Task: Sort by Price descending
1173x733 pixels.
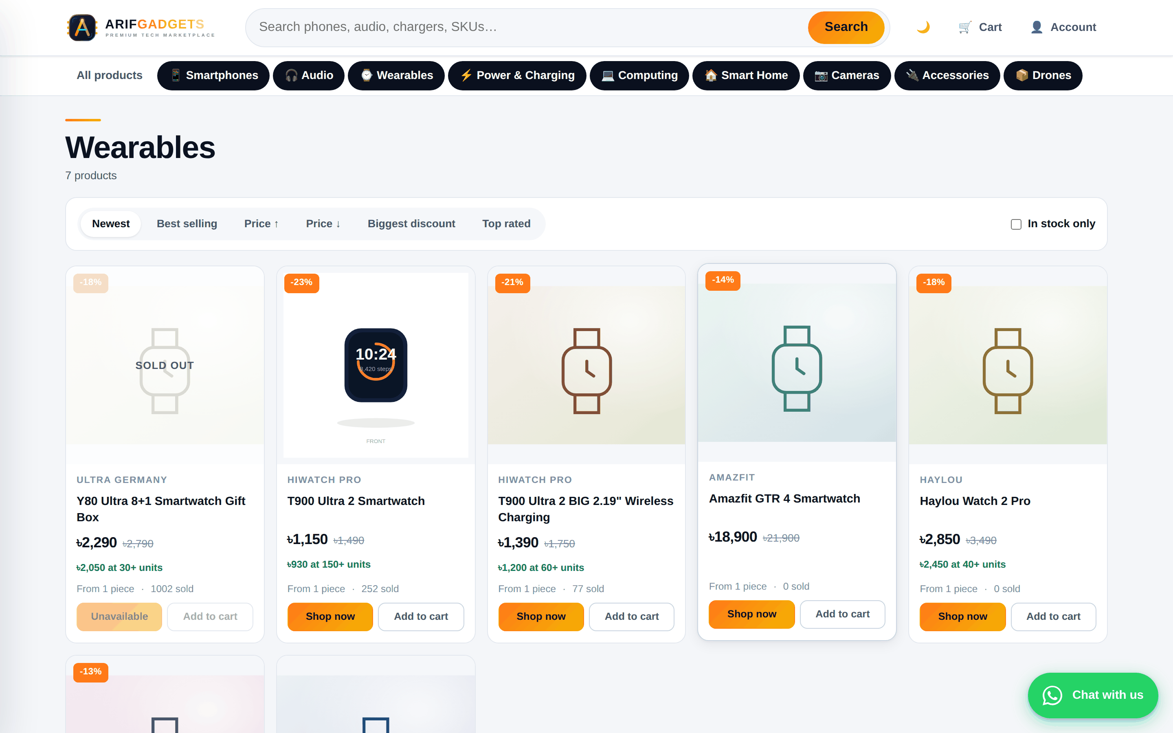Action: 323,224
